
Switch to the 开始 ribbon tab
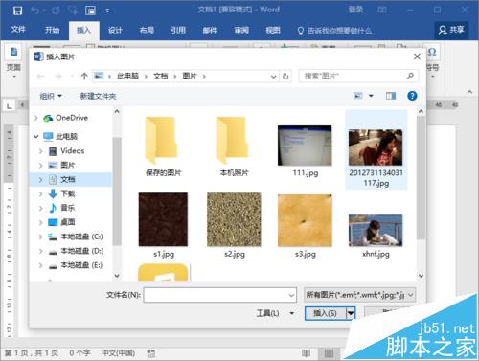[x=52, y=30]
